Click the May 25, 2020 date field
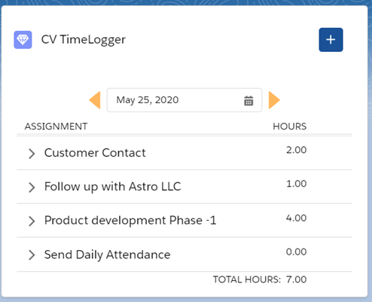 coord(184,100)
